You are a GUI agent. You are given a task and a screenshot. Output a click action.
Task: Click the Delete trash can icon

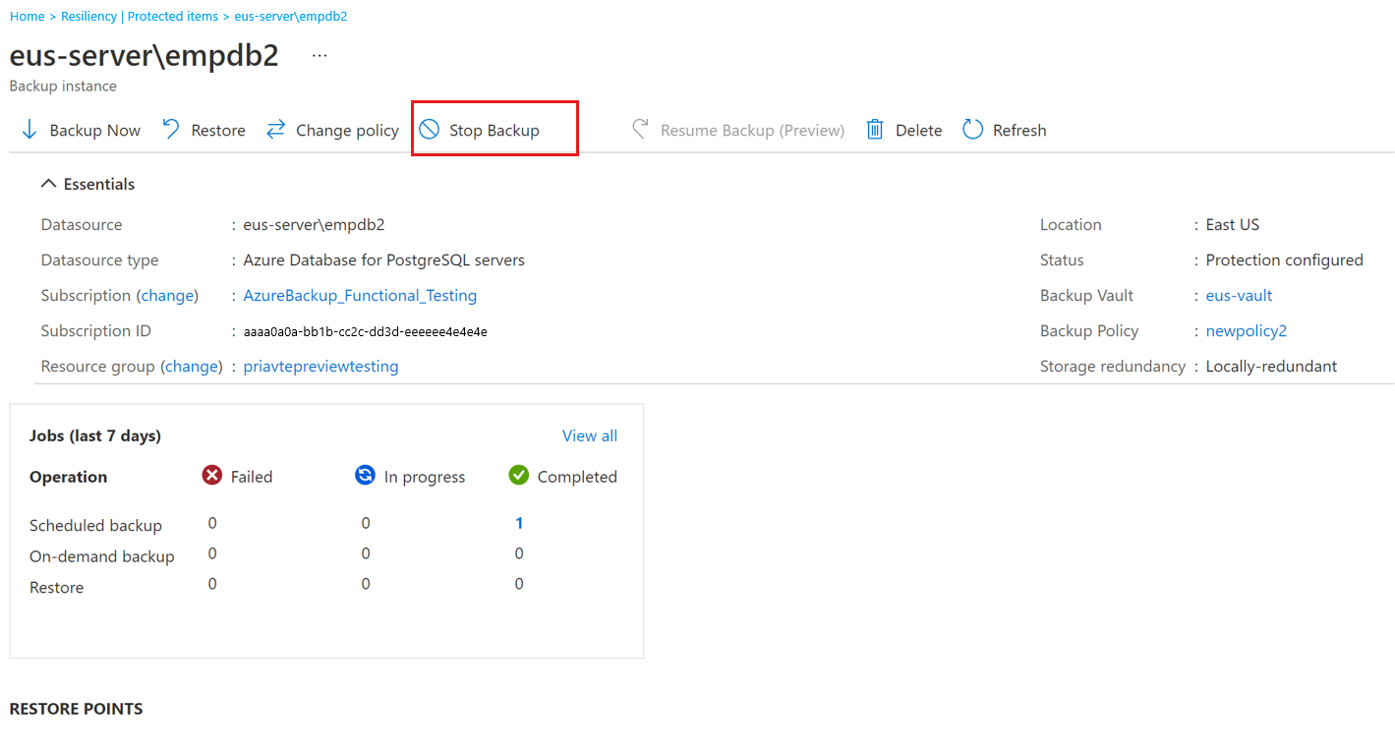pos(875,130)
